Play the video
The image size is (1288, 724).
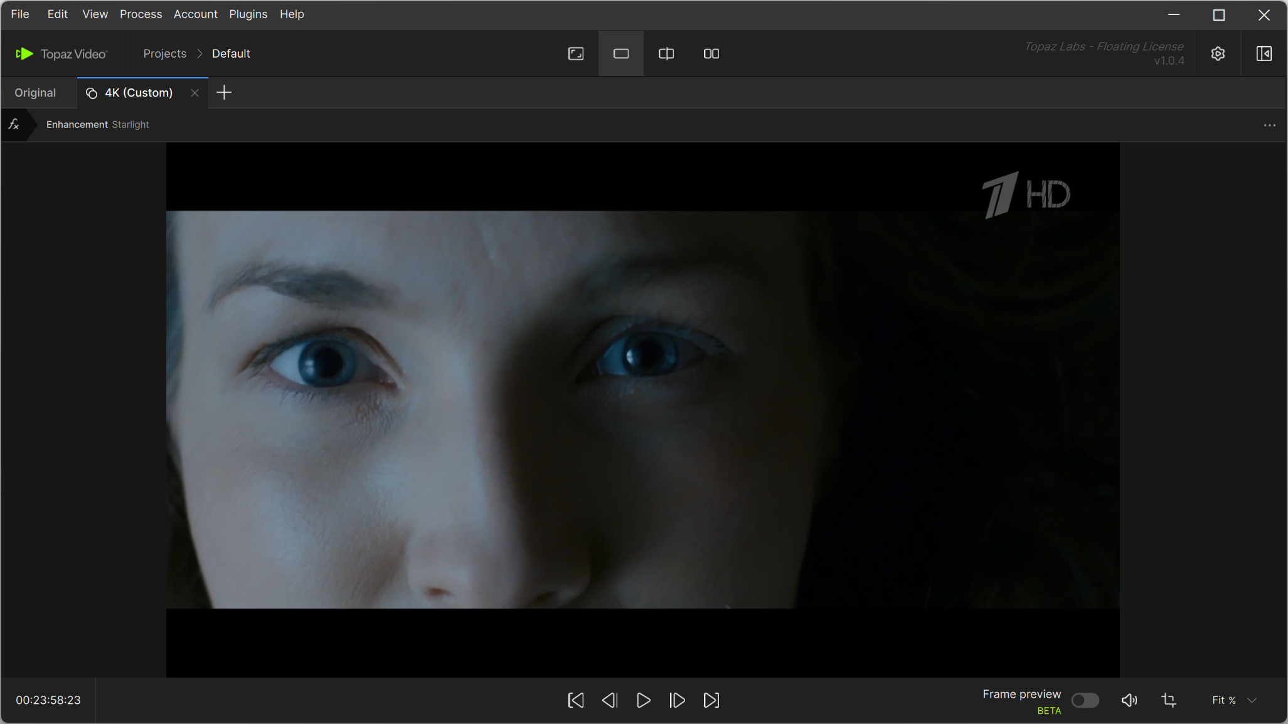(643, 700)
